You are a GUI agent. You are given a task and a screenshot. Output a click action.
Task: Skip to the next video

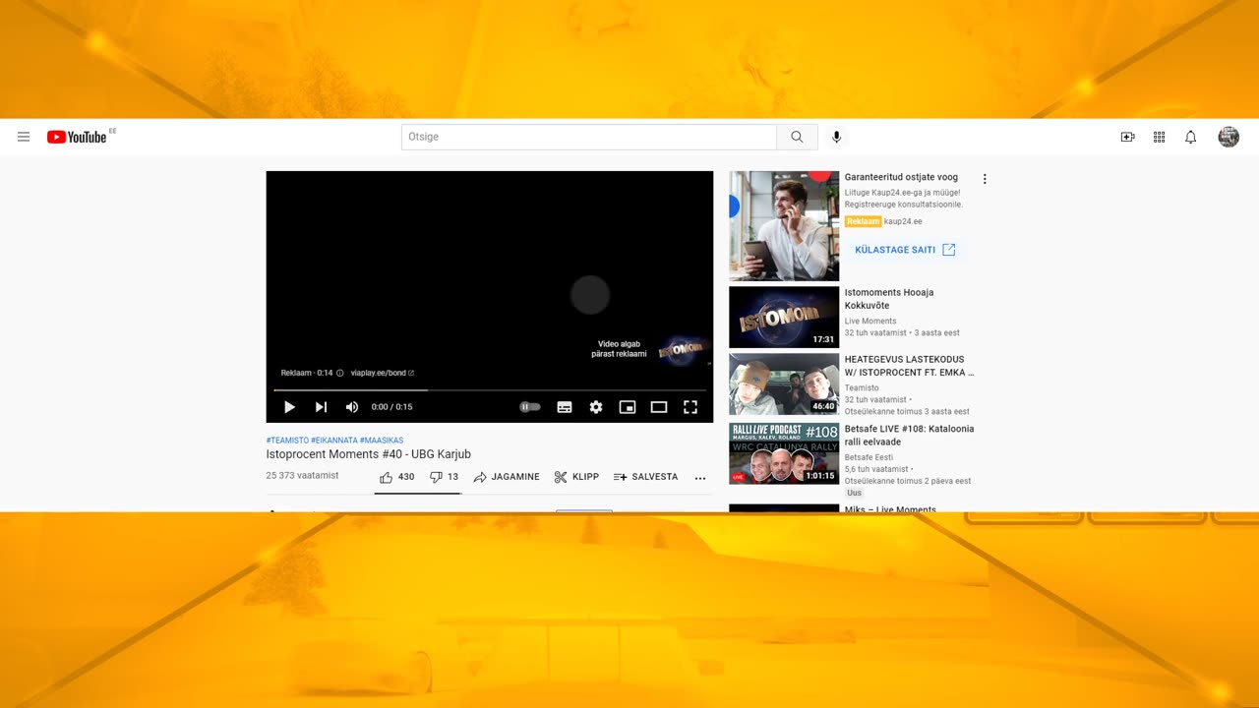(321, 407)
